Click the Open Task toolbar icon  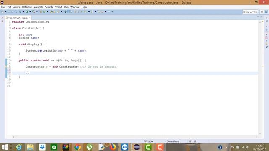point(55,12)
